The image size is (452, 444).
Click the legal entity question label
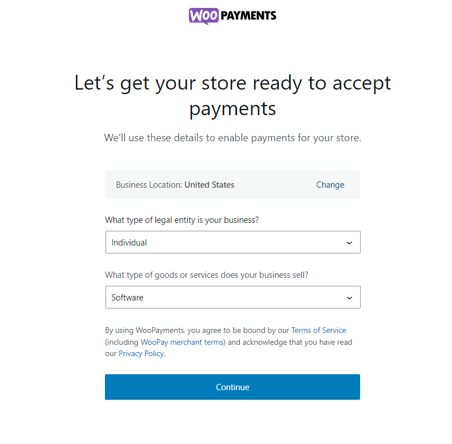pyautogui.click(x=182, y=220)
